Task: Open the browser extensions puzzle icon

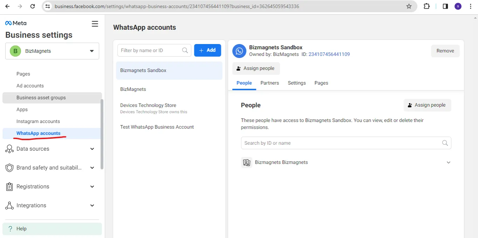Action: click(427, 6)
